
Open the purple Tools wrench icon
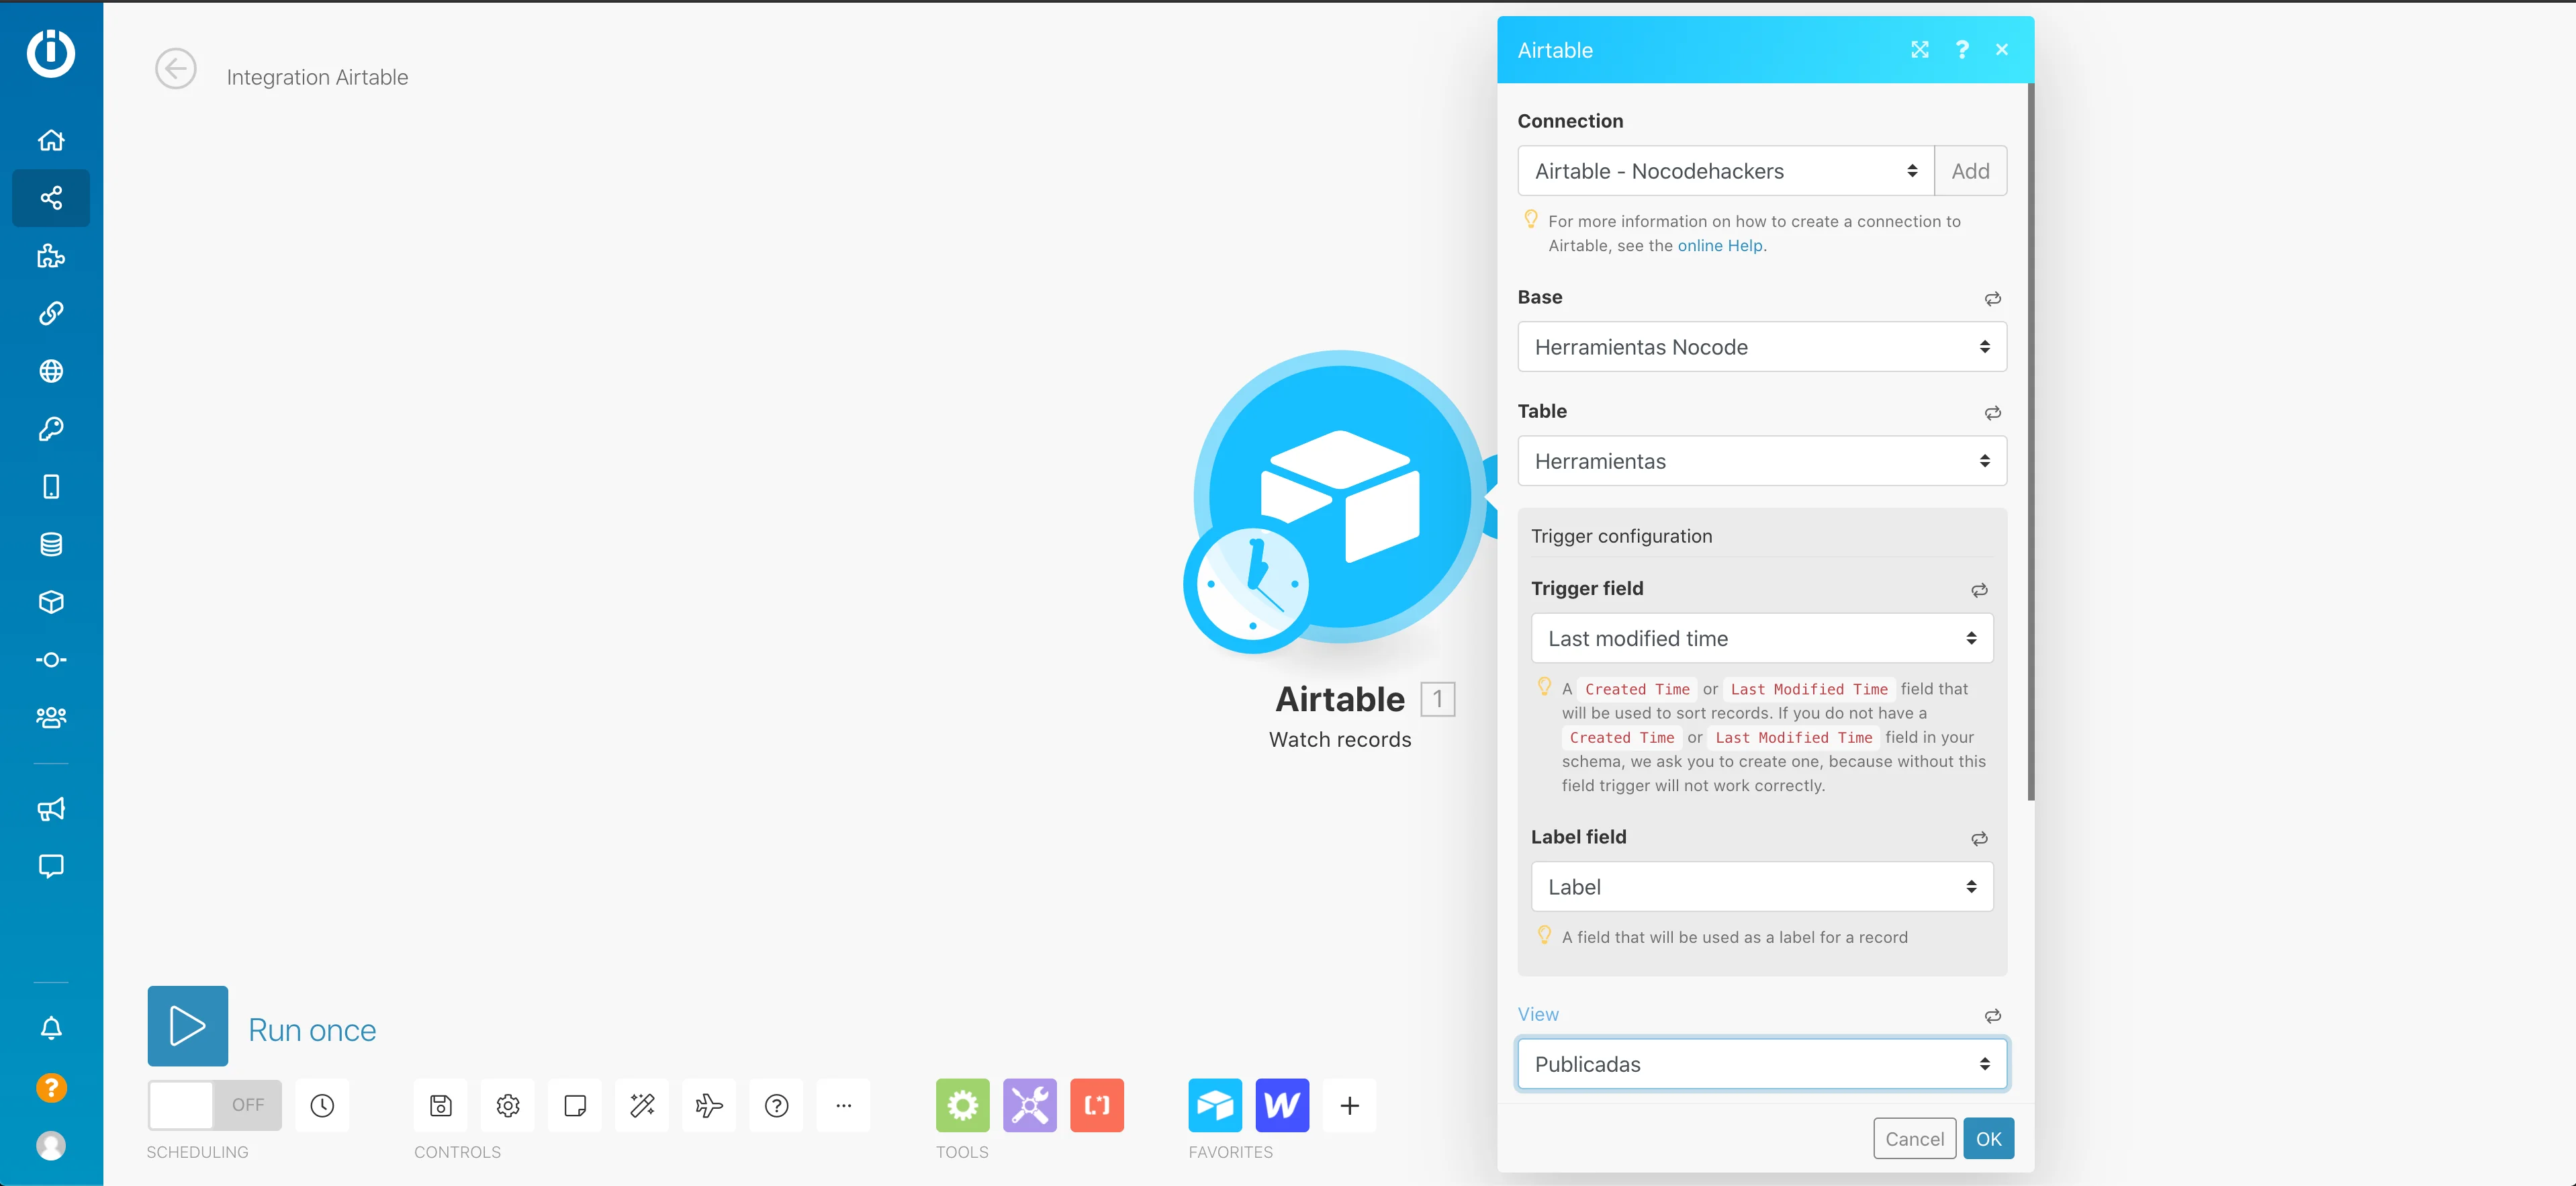click(1029, 1105)
